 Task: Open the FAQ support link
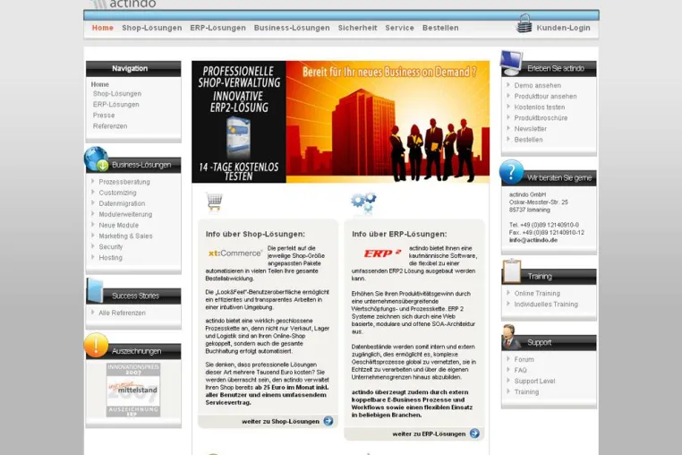coord(520,371)
